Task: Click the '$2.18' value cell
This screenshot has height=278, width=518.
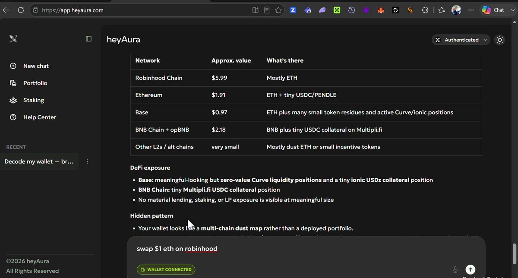Action: tap(218, 130)
